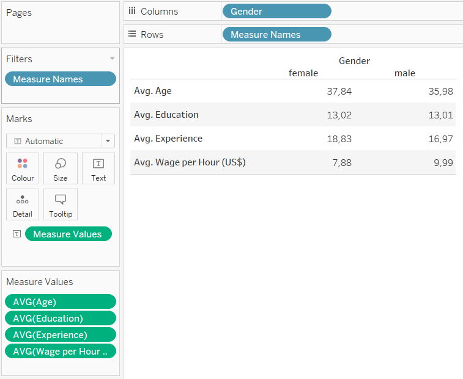Click the Pages shelf label
Screen dimensions: 463x379
click(19, 13)
